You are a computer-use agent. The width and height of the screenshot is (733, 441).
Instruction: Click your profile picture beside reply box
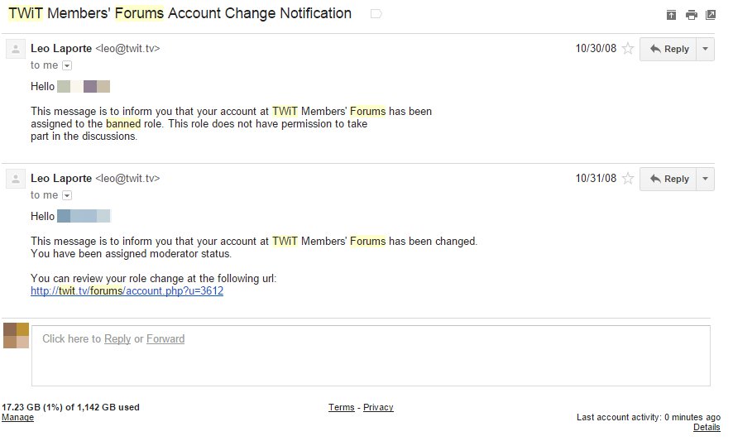tap(16, 335)
